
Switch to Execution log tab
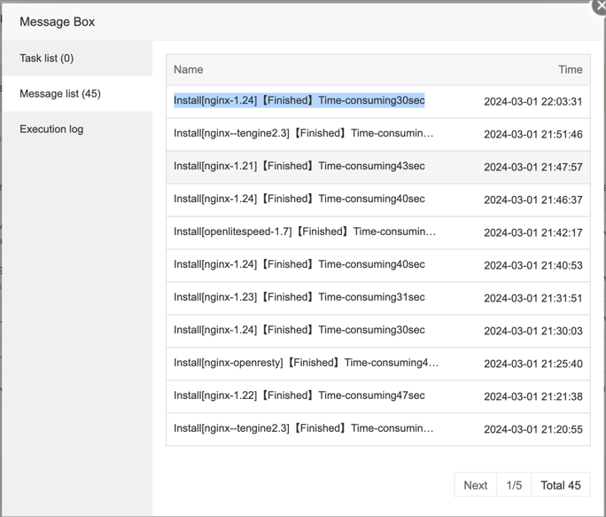[51, 129]
